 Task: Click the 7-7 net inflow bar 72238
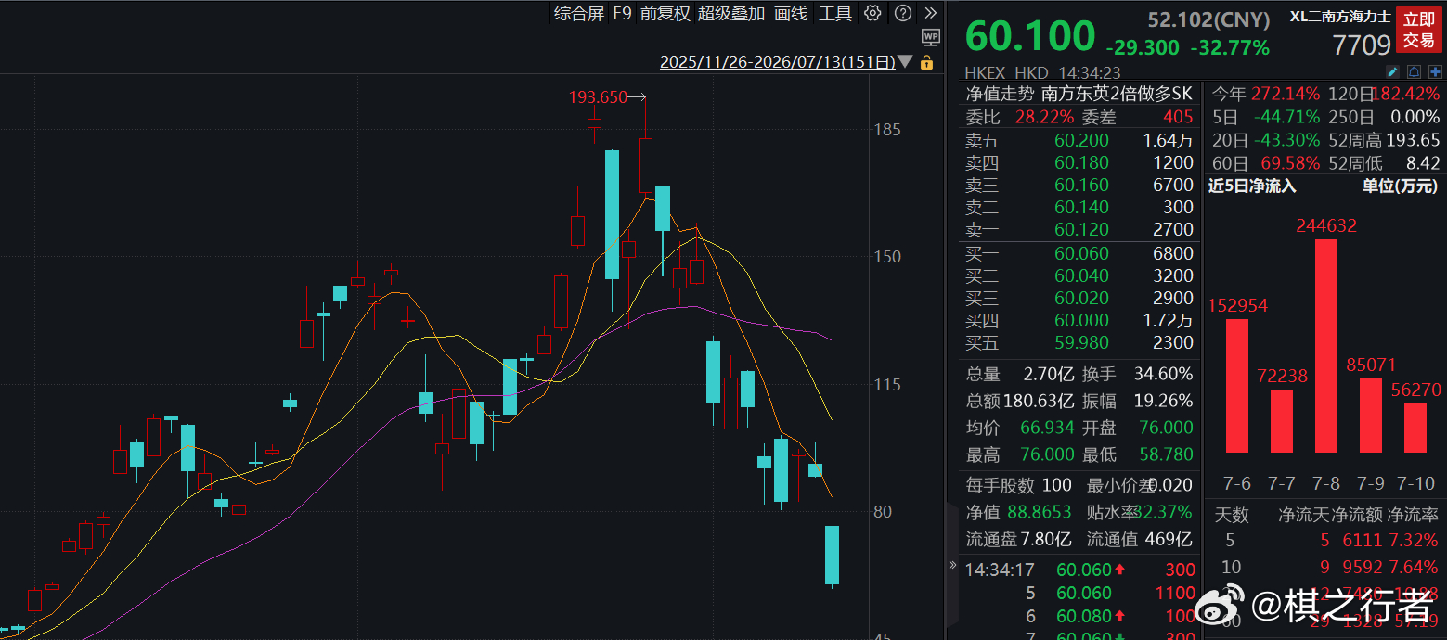1281,421
